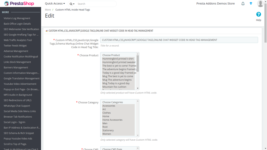
Task: Open WhatsApp Chat Support
Action: tap(17, 106)
